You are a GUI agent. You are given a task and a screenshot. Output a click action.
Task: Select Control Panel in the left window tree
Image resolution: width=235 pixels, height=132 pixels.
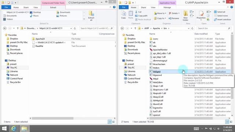coord(16,78)
